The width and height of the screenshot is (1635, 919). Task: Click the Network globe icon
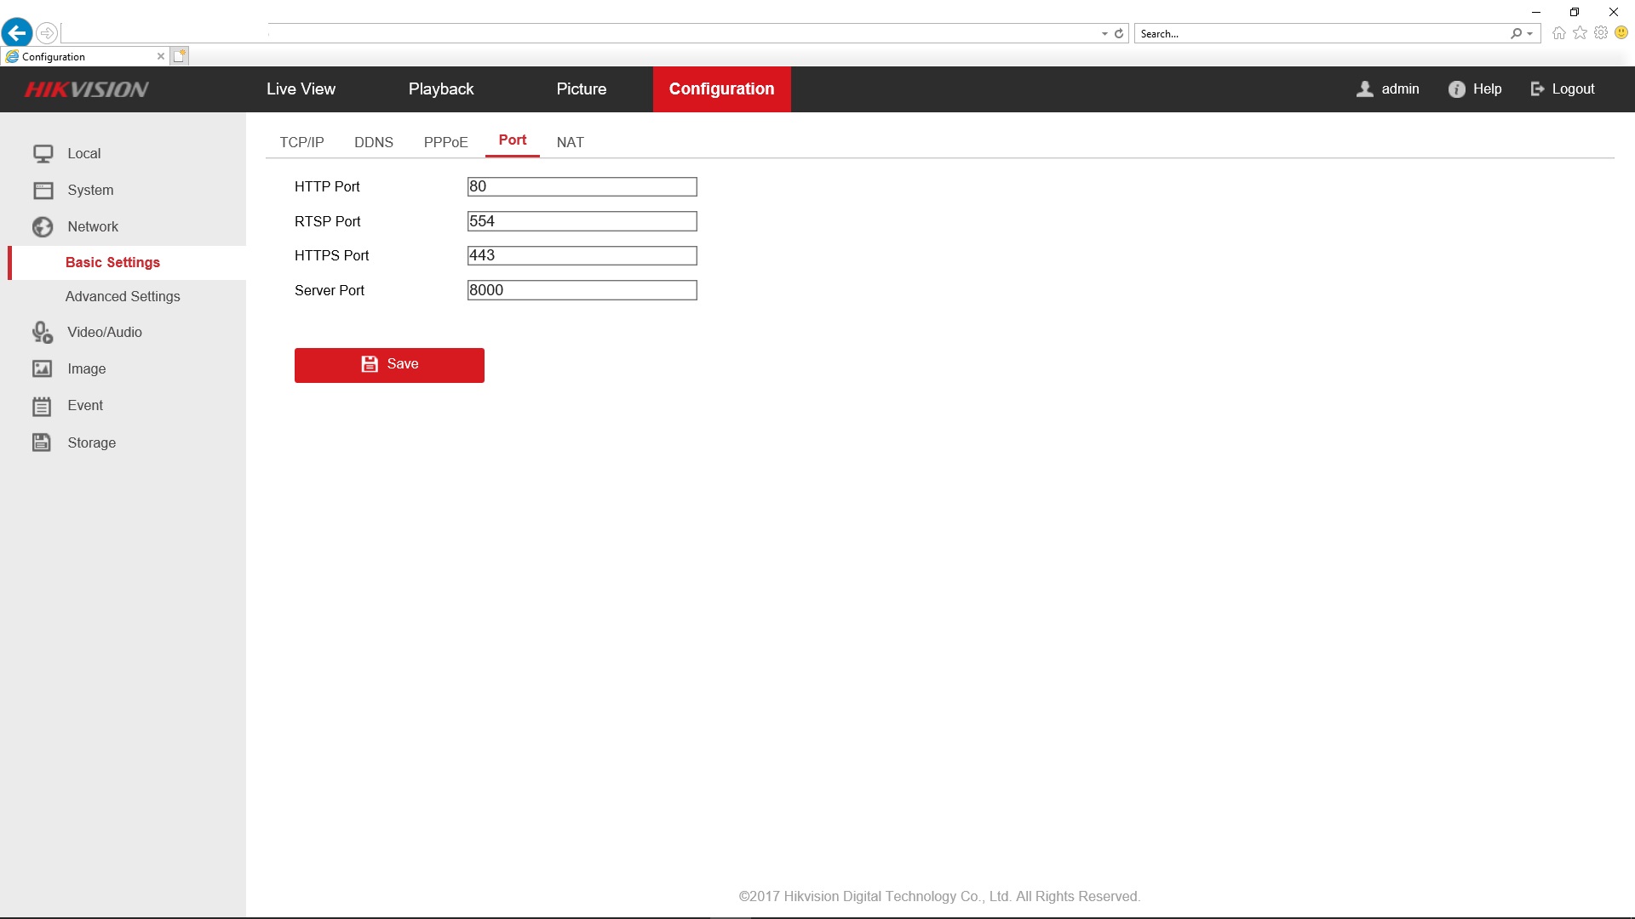[43, 227]
